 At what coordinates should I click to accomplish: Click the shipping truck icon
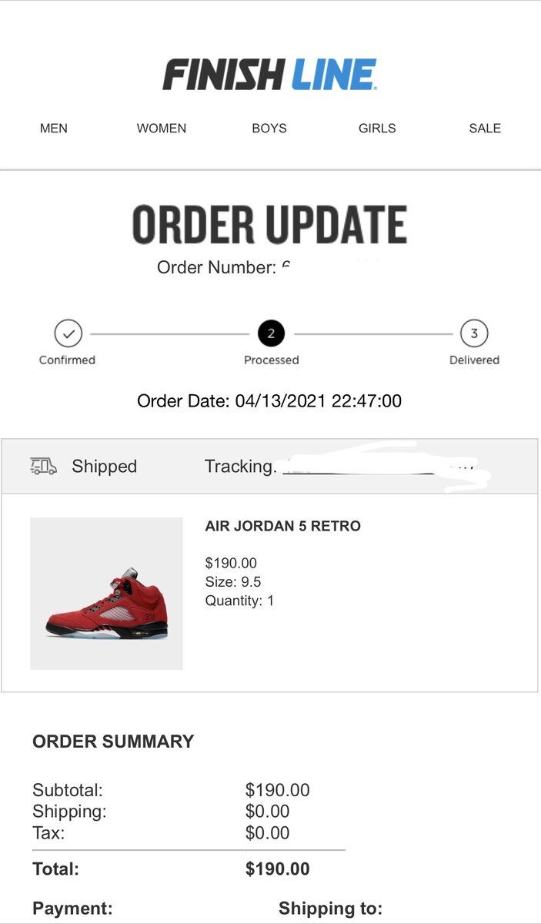coord(43,466)
